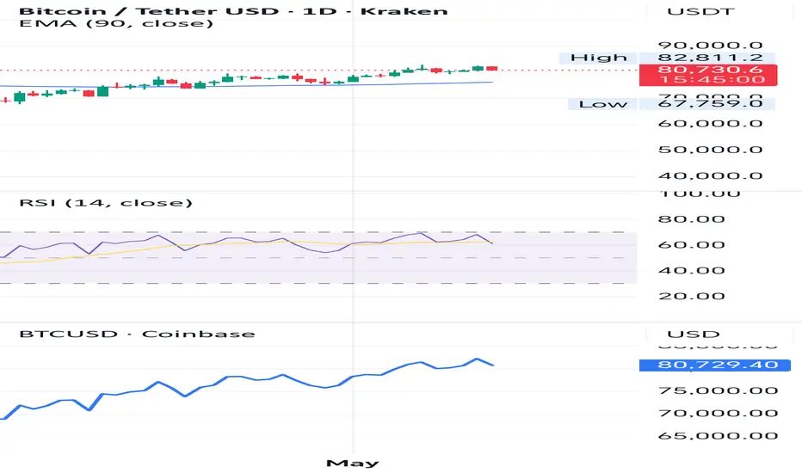This screenshot has width=802, height=473.
Task: Click the High 82,811.2 price label
Action: pos(667,58)
